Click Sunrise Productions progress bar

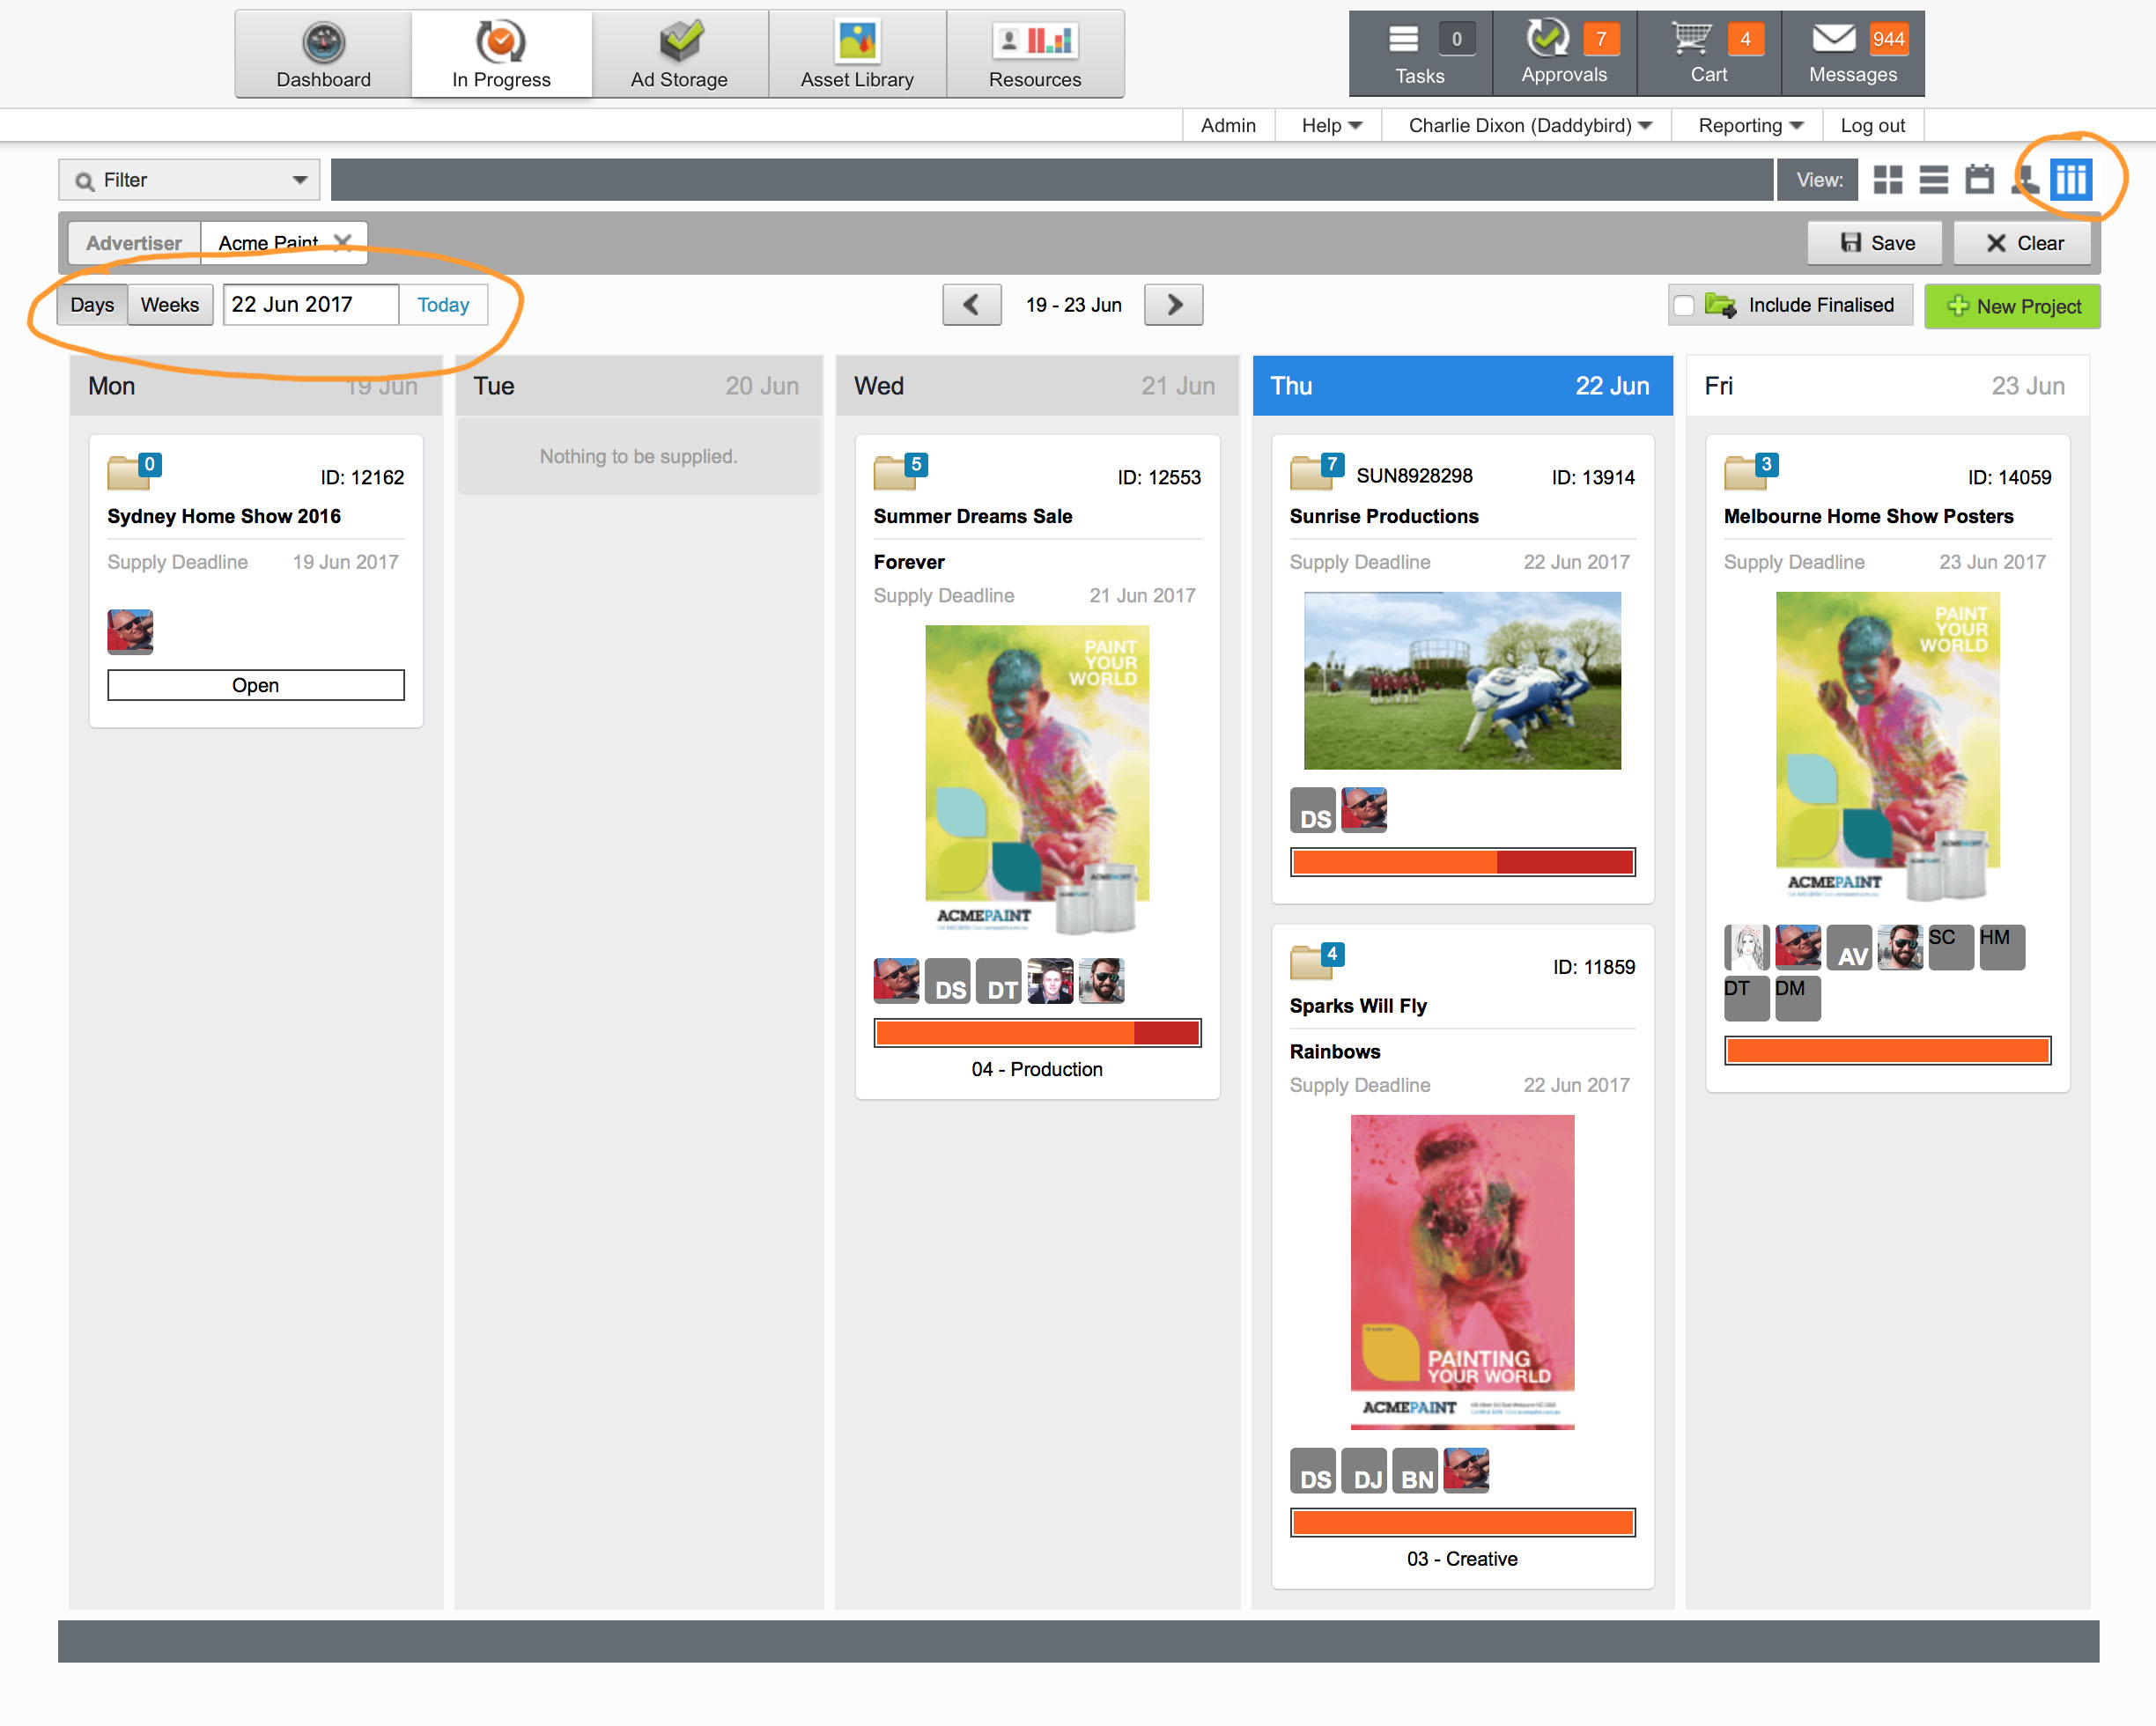[x=1462, y=862]
